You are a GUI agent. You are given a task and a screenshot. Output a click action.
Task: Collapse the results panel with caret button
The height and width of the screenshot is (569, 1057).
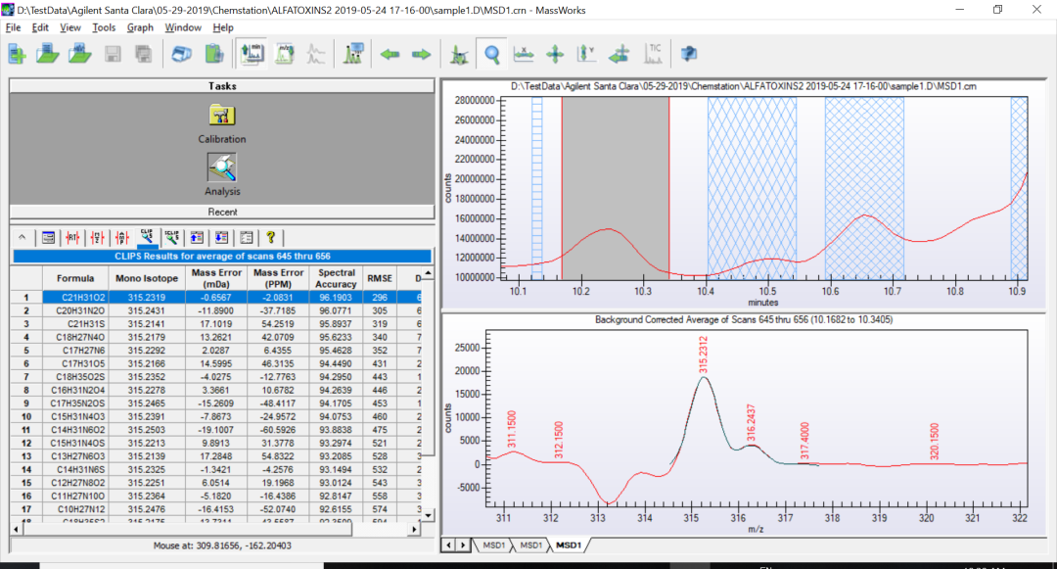tap(23, 237)
